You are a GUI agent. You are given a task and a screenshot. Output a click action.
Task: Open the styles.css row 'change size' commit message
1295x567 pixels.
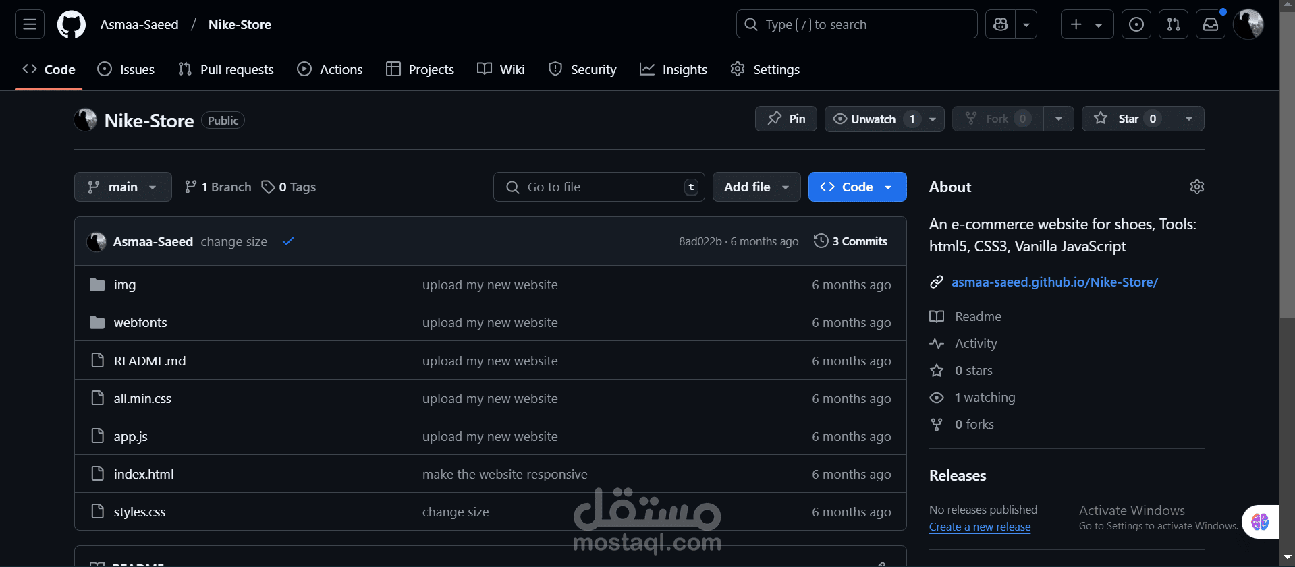coord(456,512)
